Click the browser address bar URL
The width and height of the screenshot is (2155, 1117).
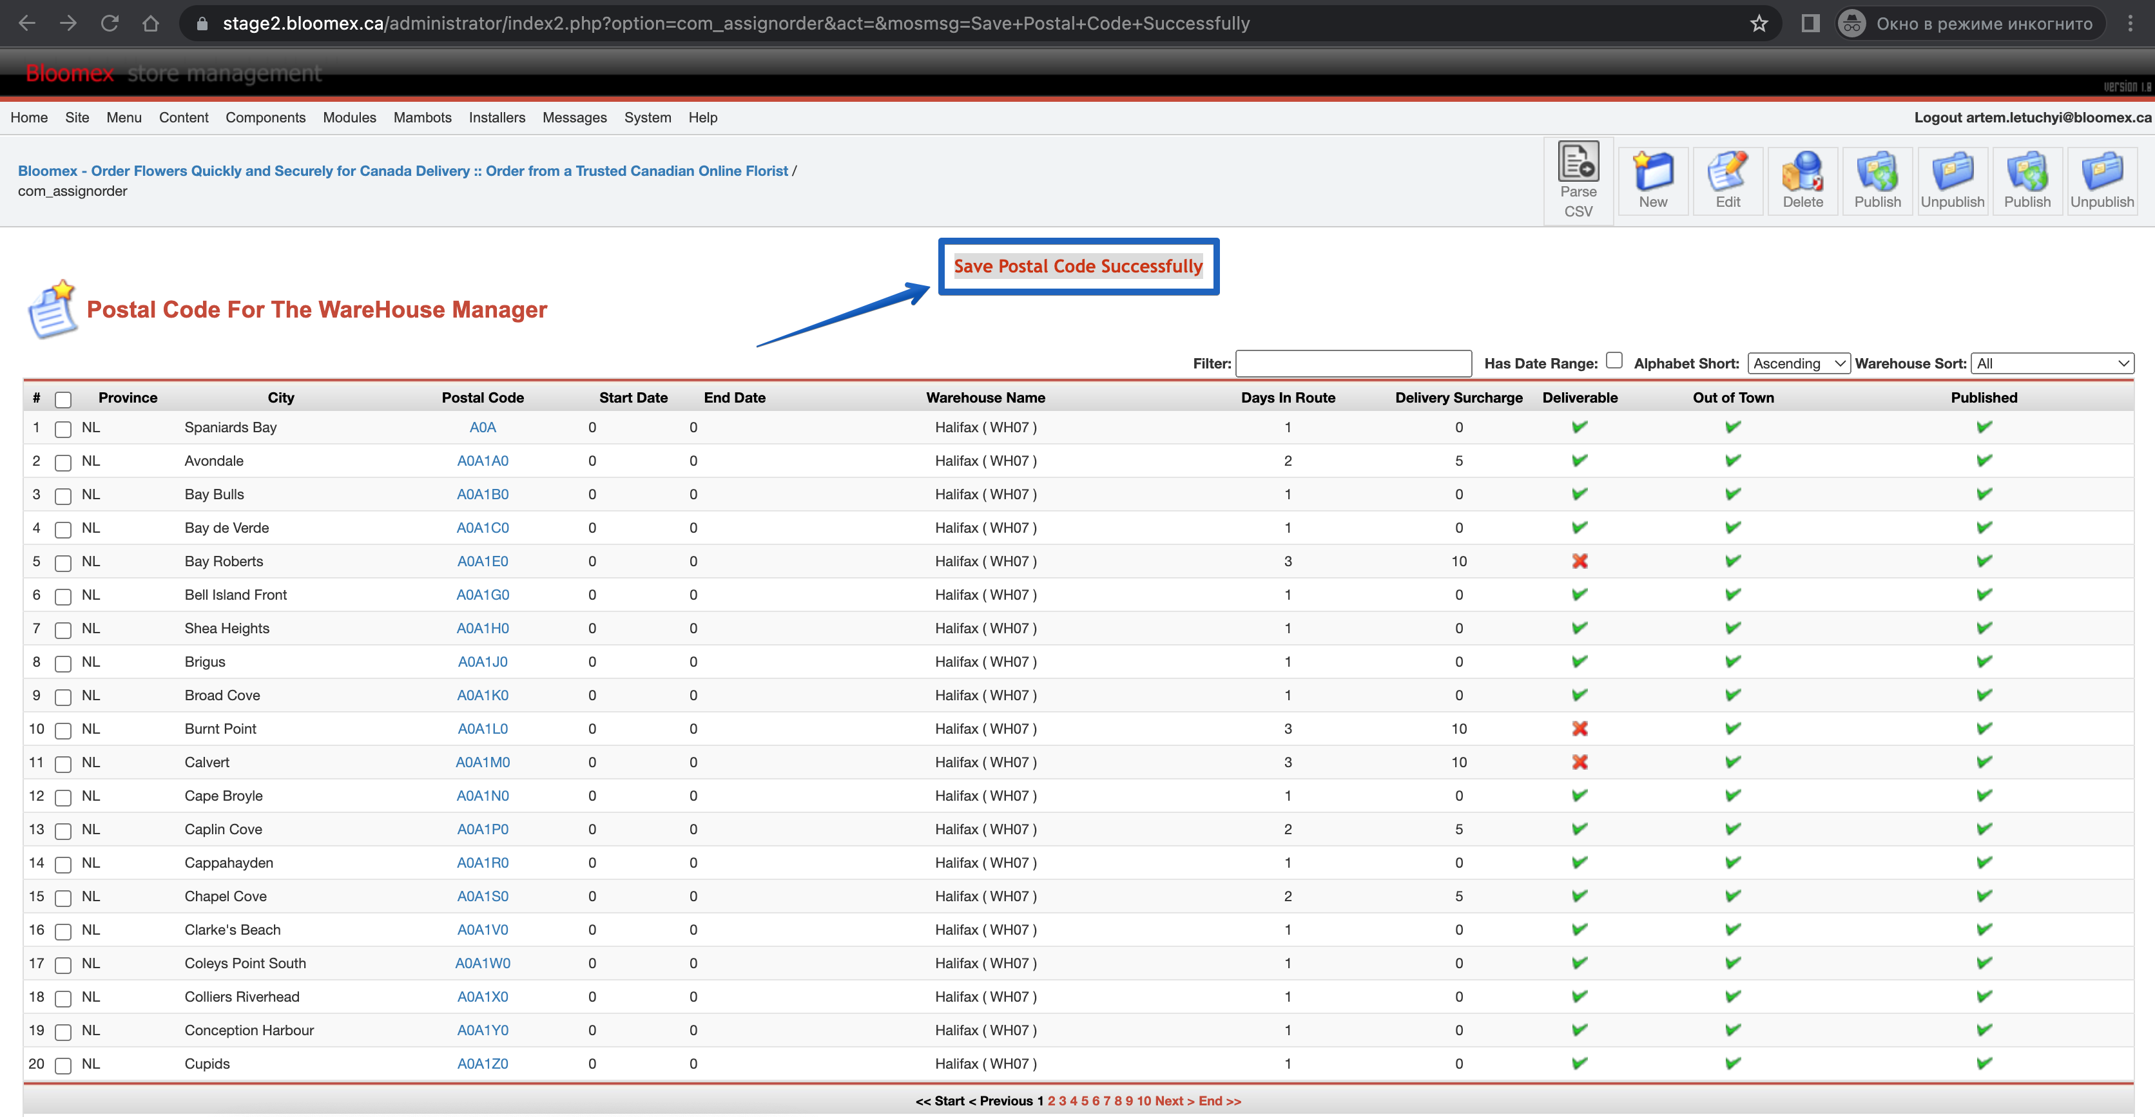click(736, 23)
